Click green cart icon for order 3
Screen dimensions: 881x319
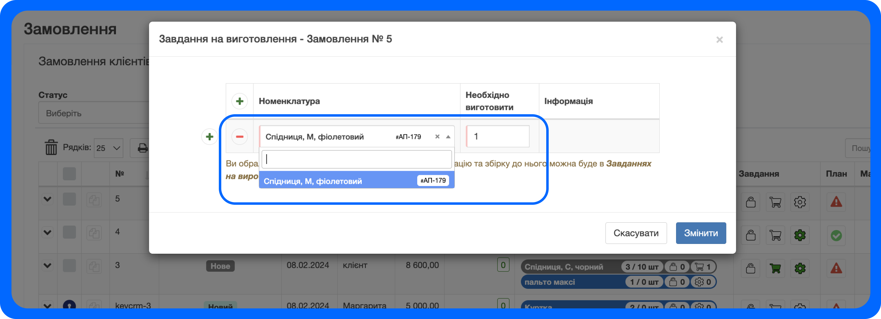click(x=775, y=268)
